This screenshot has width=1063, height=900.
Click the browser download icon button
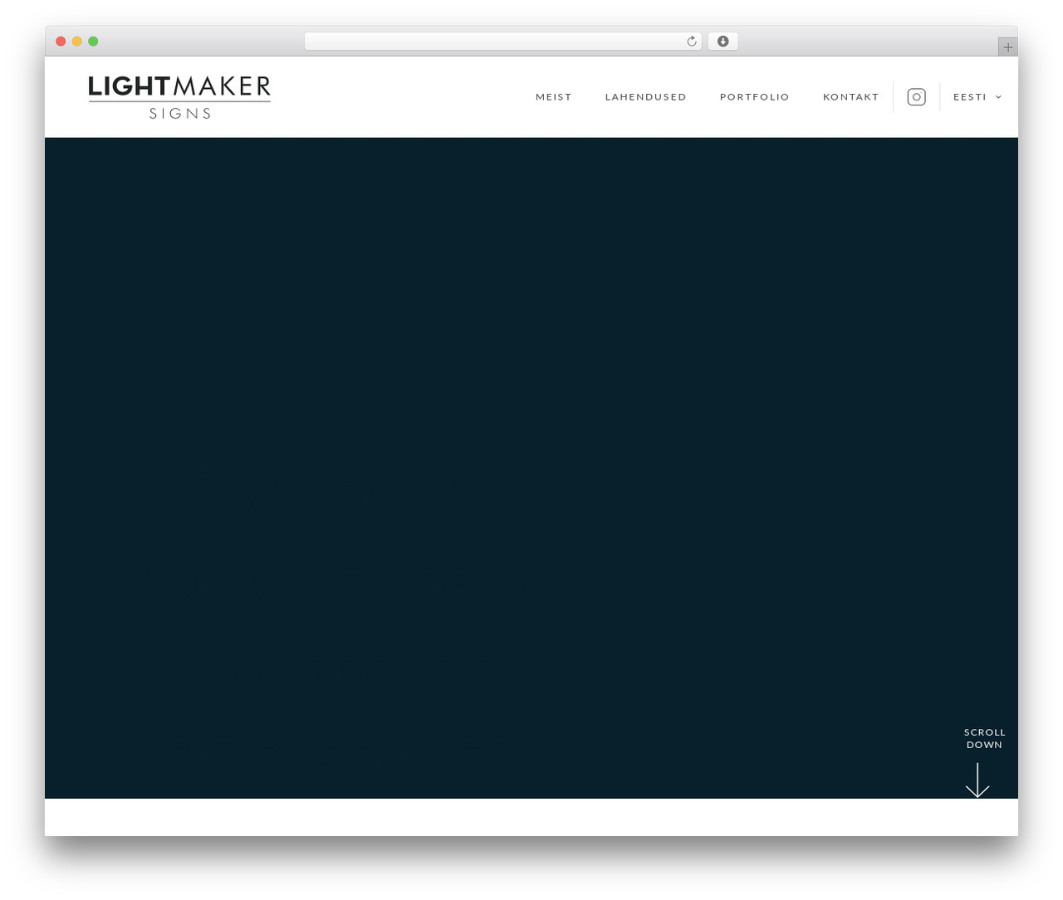tap(723, 42)
